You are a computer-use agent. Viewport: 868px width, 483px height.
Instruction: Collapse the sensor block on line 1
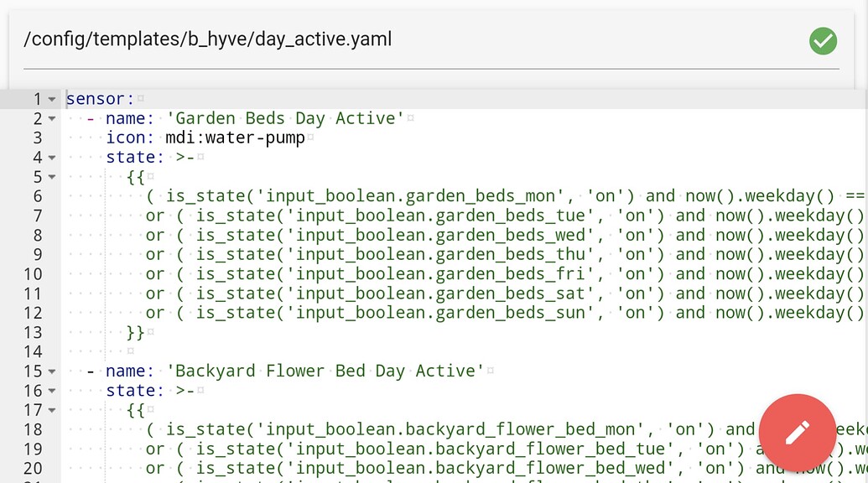pos(53,98)
